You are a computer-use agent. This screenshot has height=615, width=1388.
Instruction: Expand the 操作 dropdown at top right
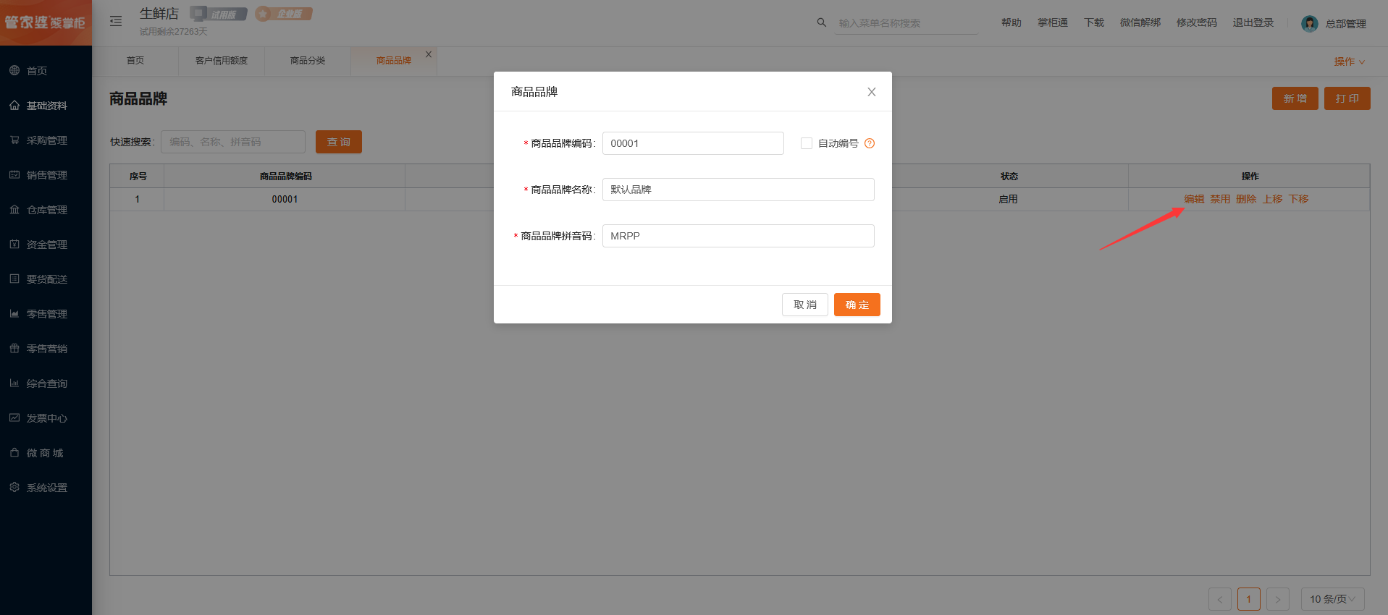tap(1350, 61)
